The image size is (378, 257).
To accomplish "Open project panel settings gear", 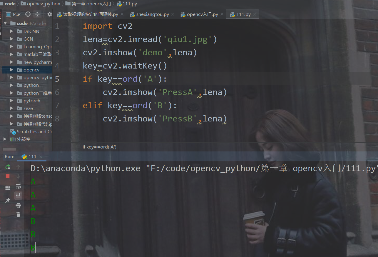I will coord(50,14).
